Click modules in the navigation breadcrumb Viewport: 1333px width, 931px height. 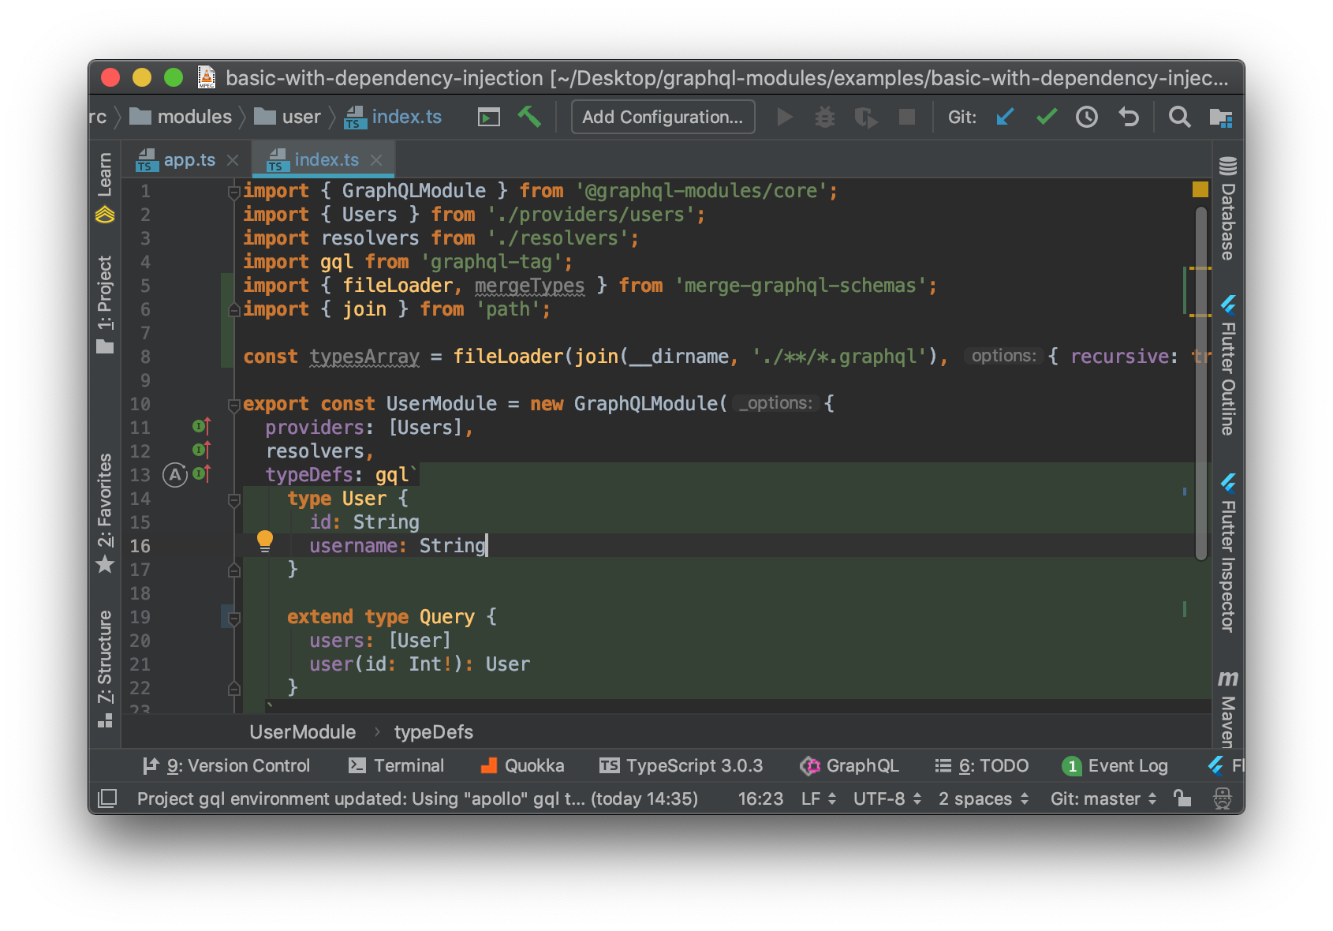point(181,117)
